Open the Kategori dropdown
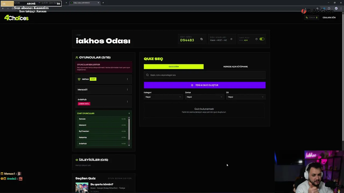The height and width of the screenshot is (193, 344). (x=163, y=97)
